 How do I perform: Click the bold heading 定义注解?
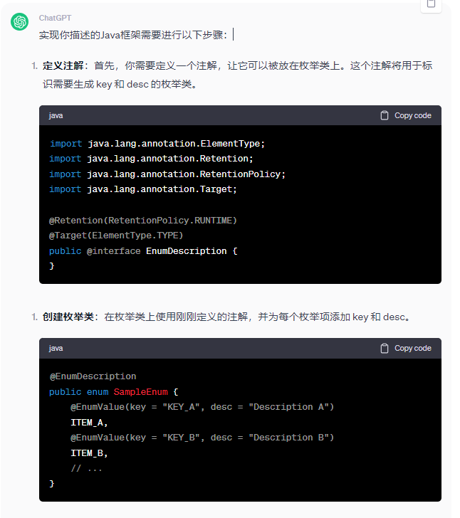coord(63,65)
